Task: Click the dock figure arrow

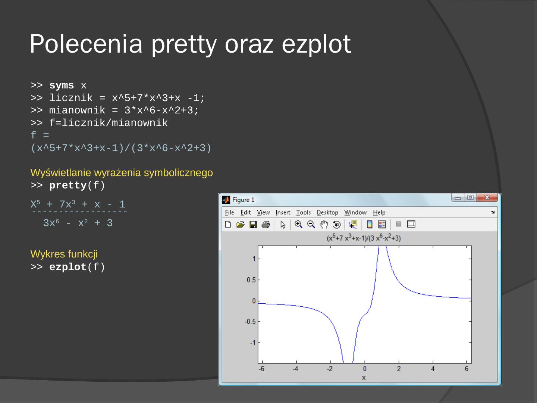Action: tap(493, 212)
